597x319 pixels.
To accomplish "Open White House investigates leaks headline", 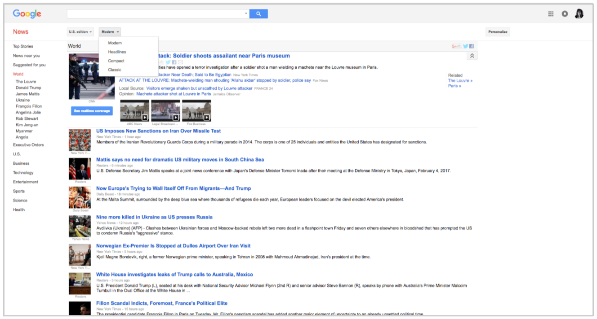I will click(x=174, y=275).
